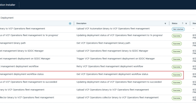Click Success badge for binary path row
Viewport: 196px width, 110px height.
[177, 44]
